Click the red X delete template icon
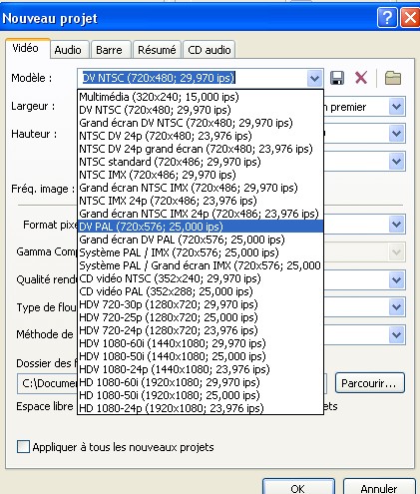Screen dimensions: 420x494 (361, 78)
